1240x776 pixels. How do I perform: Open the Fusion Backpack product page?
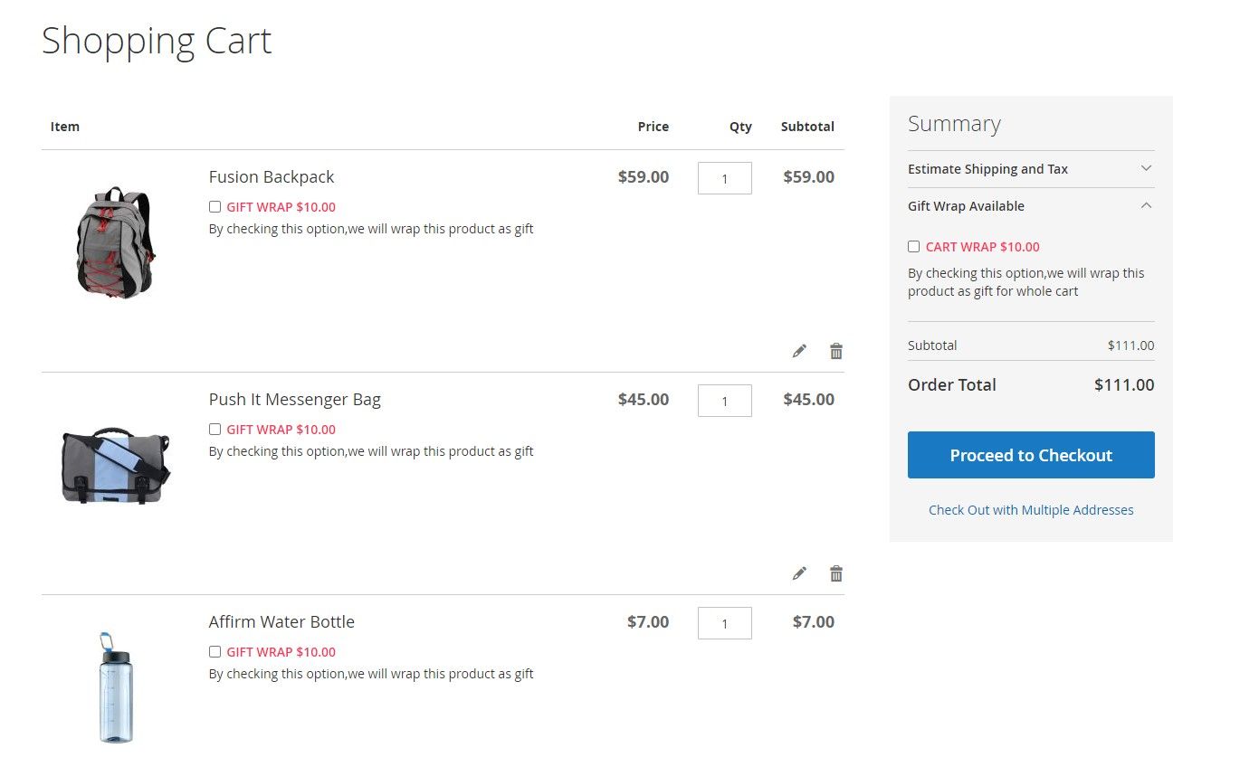coord(271,176)
